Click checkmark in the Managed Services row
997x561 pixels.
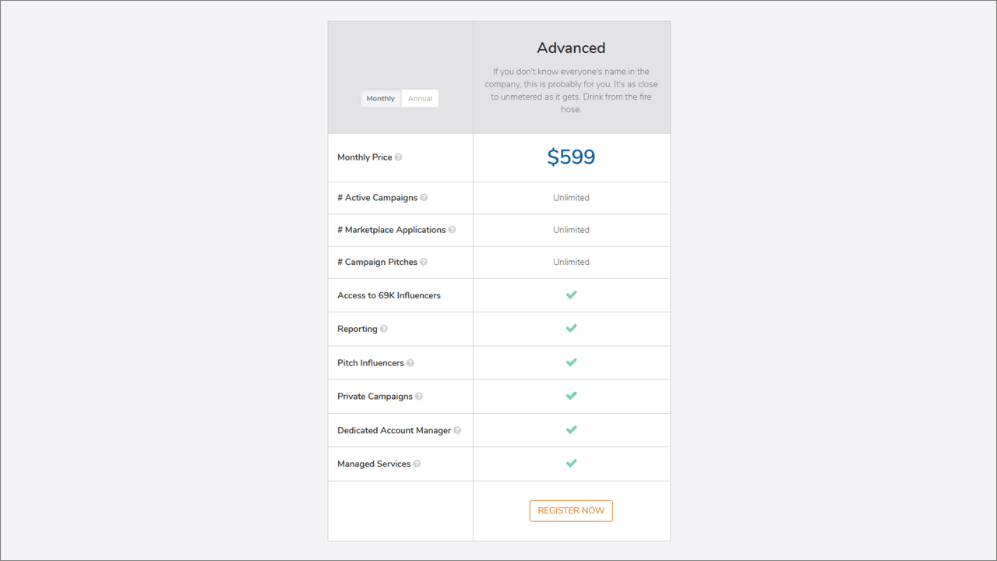click(x=571, y=463)
